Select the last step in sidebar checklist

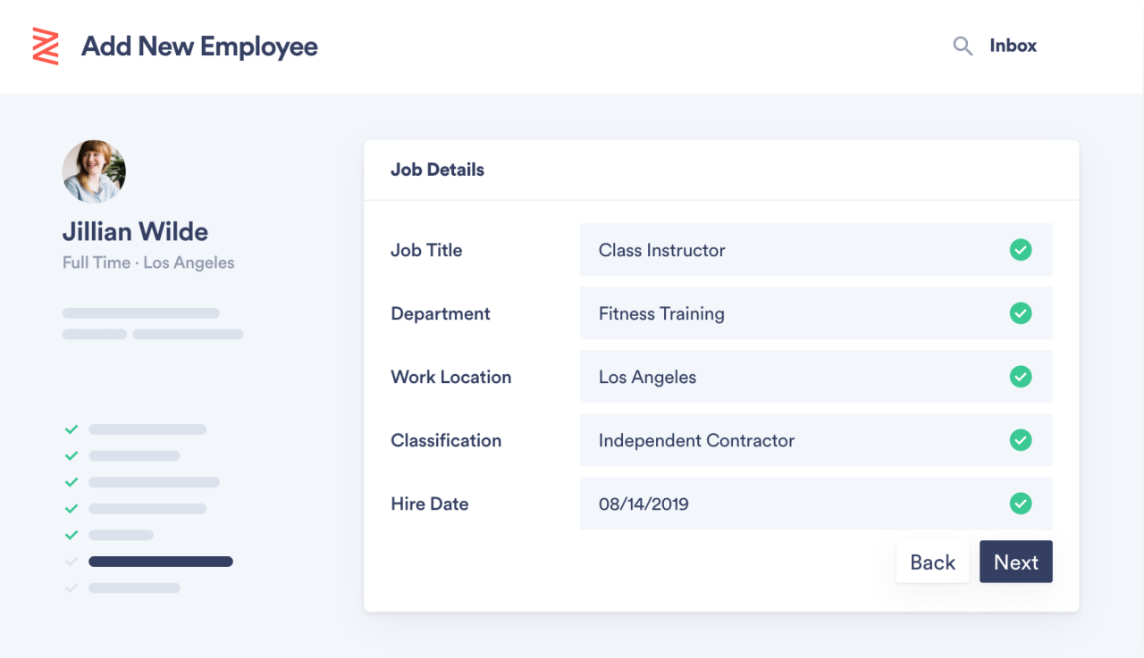tap(134, 588)
